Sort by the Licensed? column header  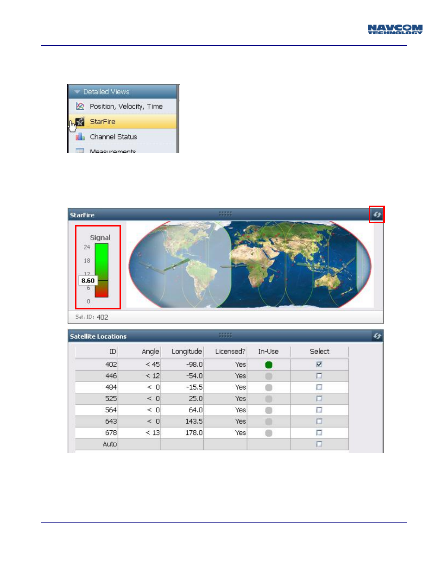tap(225, 352)
